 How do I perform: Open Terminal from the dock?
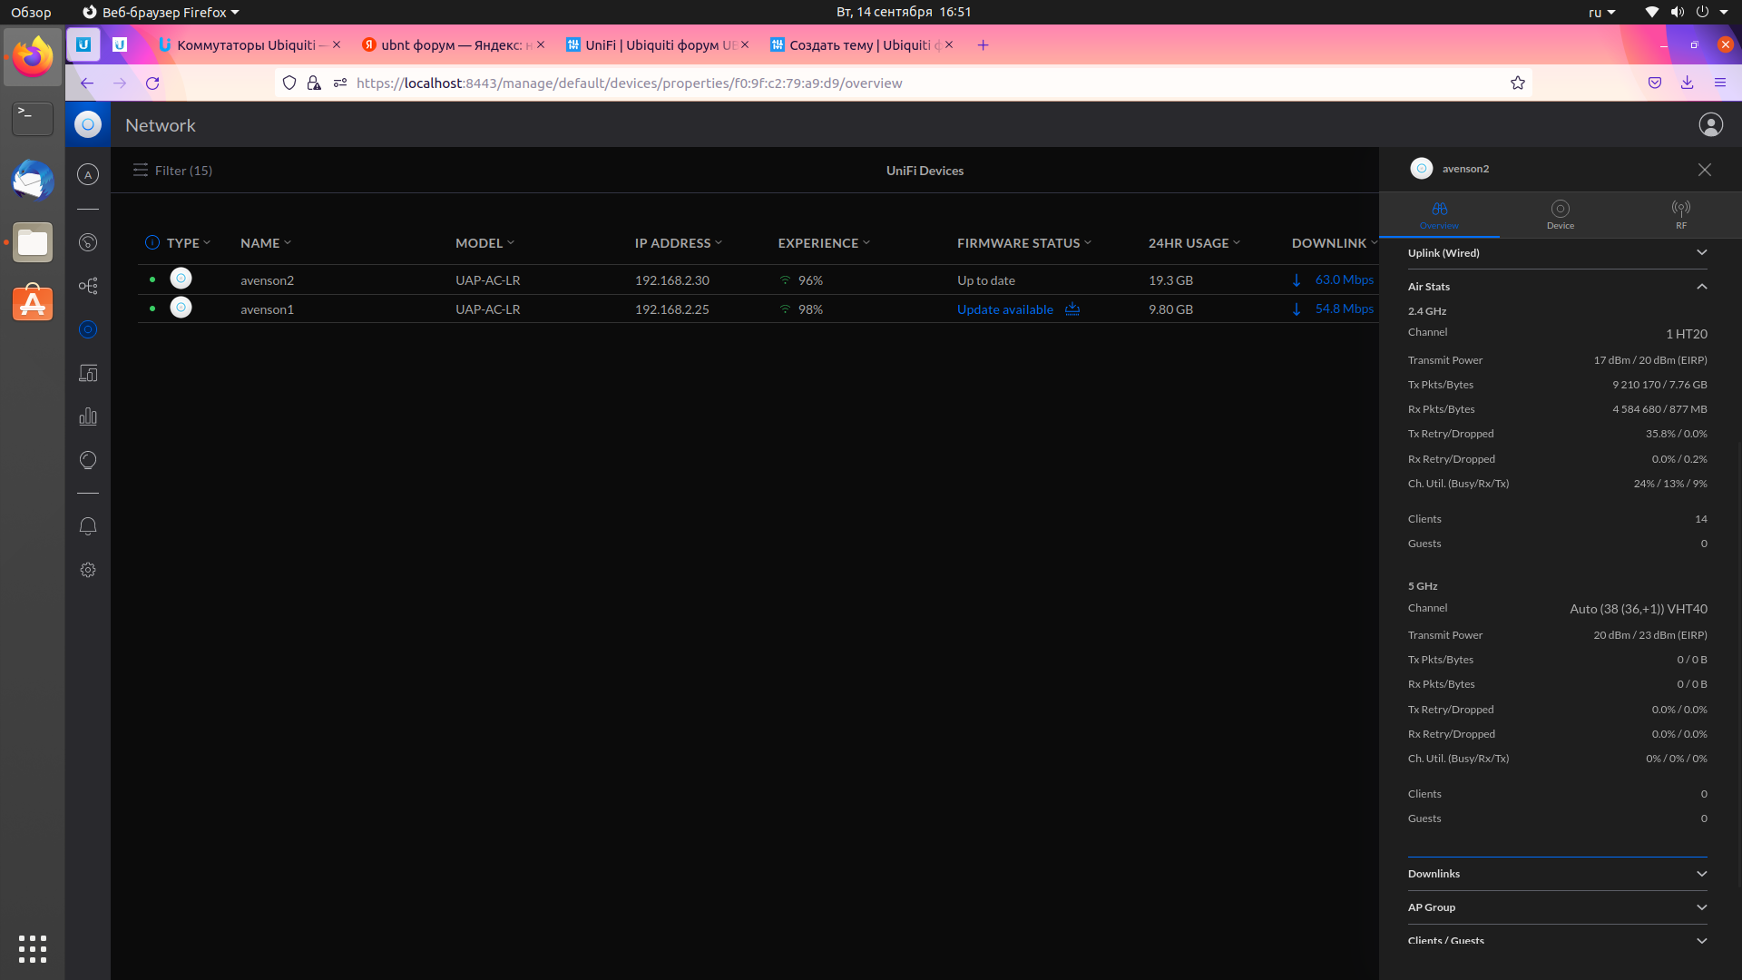point(33,118)
